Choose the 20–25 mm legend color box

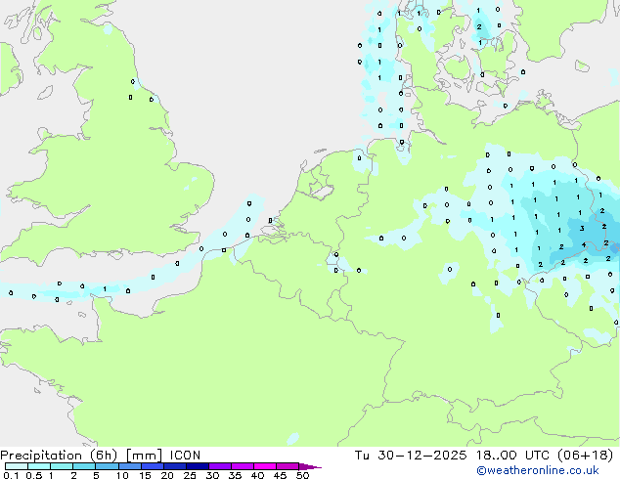point(175,466)
